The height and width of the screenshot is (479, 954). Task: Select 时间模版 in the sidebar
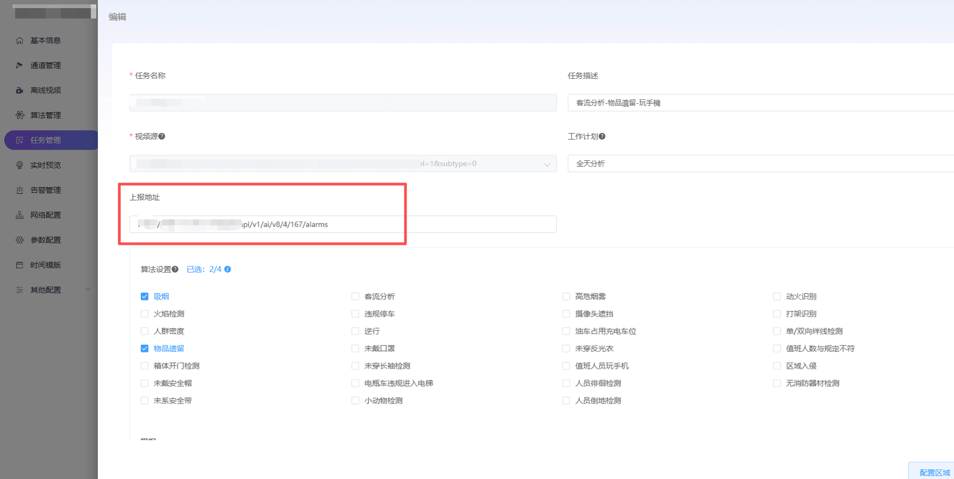click(46, 265)
